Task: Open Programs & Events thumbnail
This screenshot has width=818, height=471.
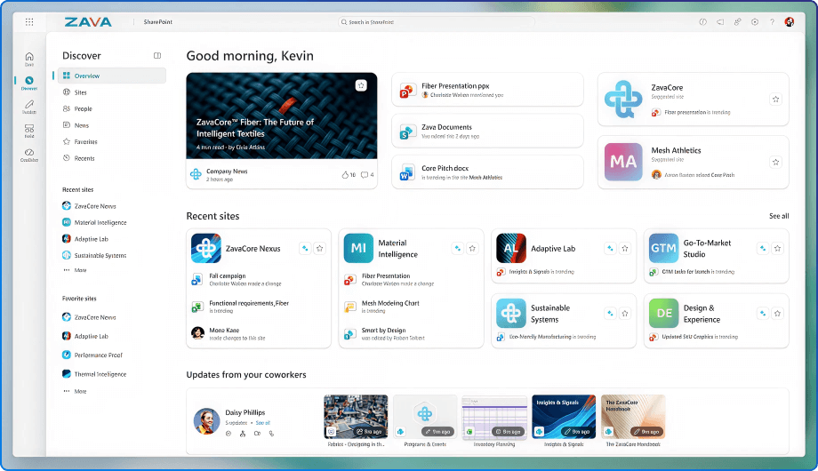Action: pyautogui.click(x=425, y=416)
